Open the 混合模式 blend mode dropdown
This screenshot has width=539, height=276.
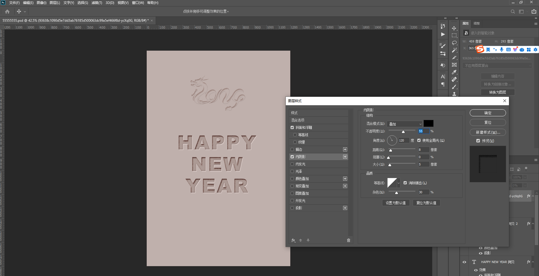click(x=405, y=124)
